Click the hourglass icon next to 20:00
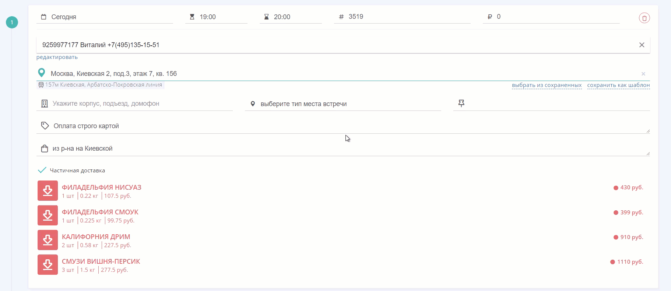Screen dimensions: 671x291 (x=266, y=17)
